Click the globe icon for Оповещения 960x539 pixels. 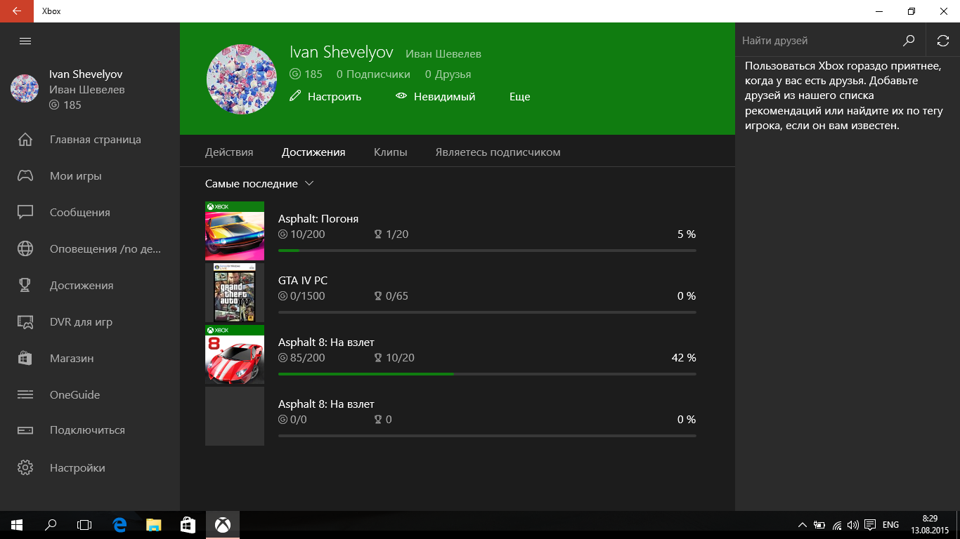coord(25,248)
